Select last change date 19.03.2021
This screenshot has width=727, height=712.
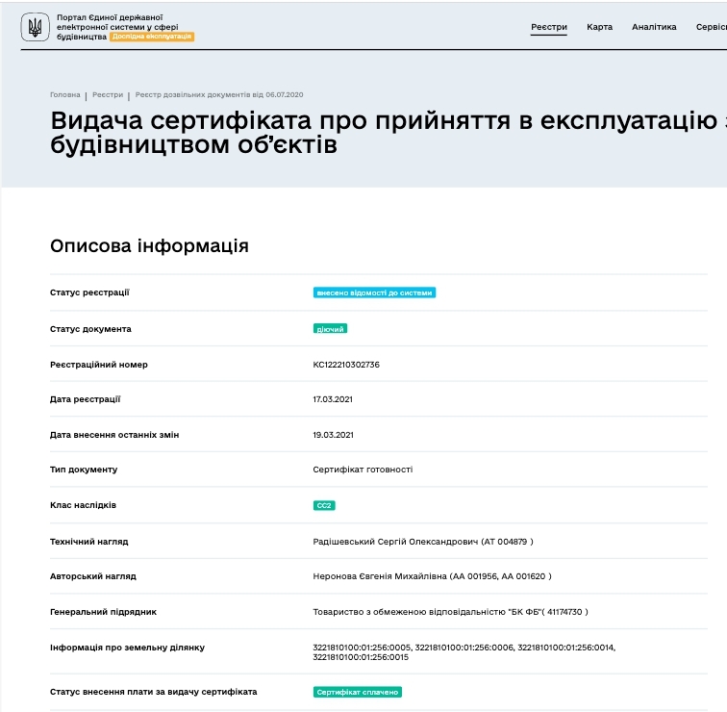[334, 435]
